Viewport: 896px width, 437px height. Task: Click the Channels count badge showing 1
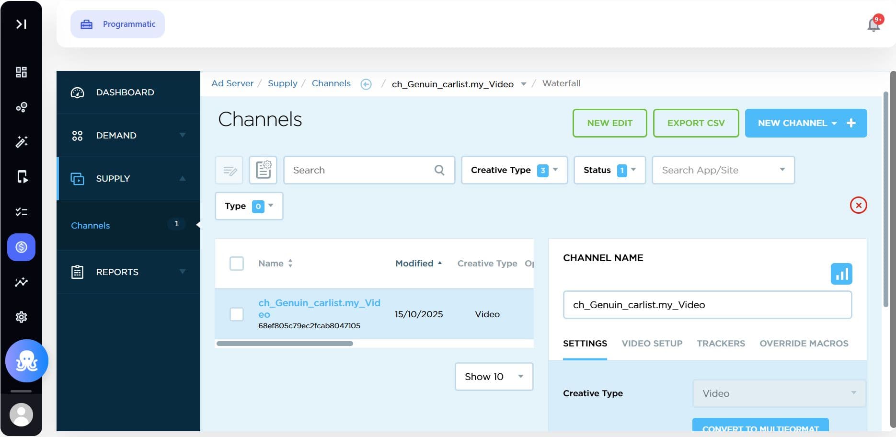coord(176,224)
